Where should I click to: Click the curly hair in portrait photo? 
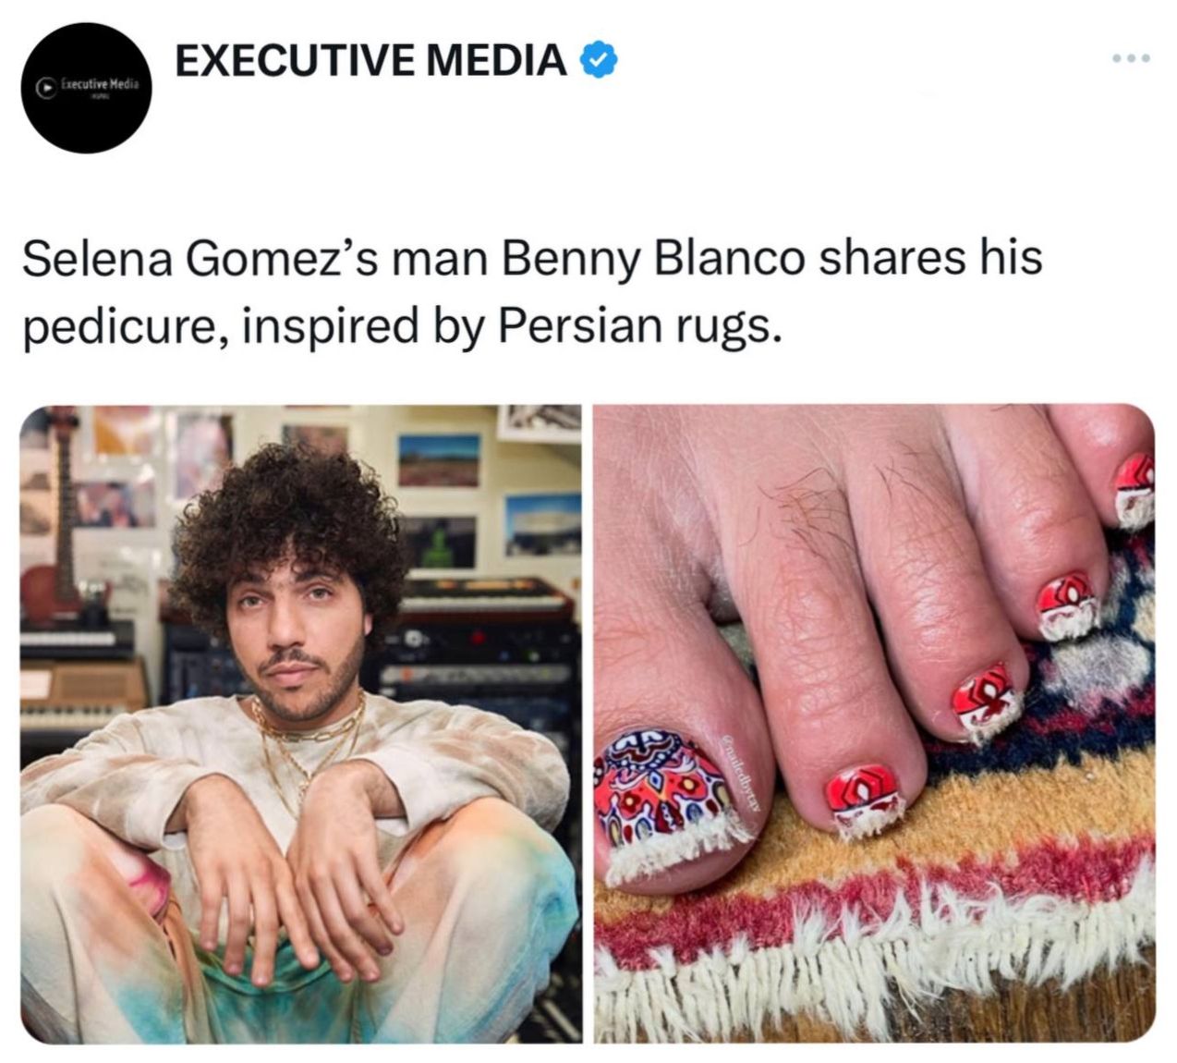click(x=289, y=518)
